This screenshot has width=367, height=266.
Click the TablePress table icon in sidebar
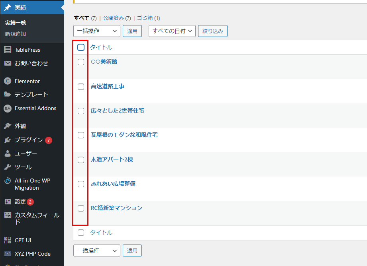click(8, 50)
